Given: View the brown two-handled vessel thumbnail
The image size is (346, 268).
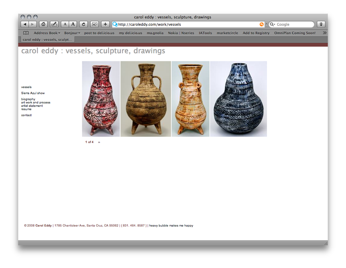Looking at the screenshot, I should pos(146,99).
